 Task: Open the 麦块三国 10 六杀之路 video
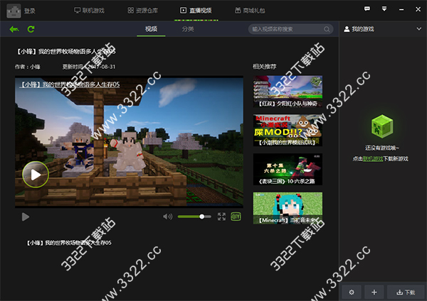(288, 170)
